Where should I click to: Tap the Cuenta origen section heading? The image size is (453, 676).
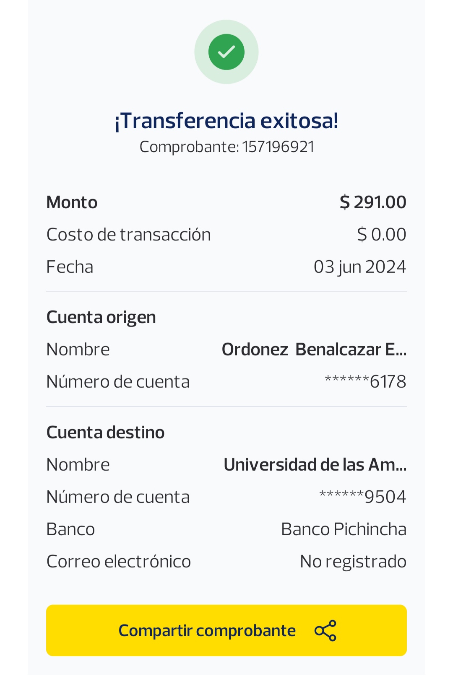[101, 317]
